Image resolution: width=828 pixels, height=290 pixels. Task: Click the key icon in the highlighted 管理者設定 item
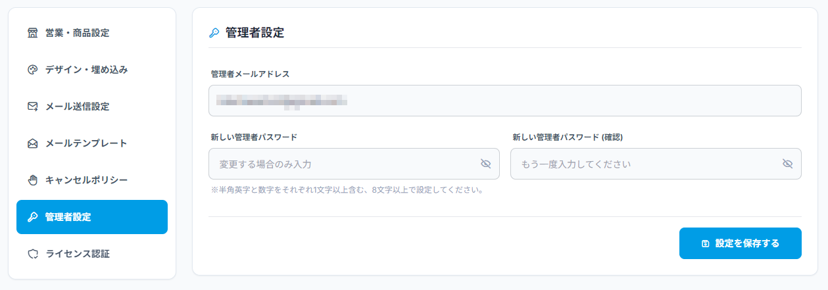click(32, 217)
